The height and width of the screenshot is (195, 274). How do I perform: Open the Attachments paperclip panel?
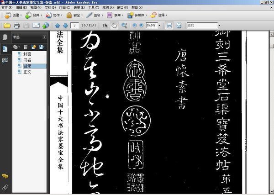5,187
